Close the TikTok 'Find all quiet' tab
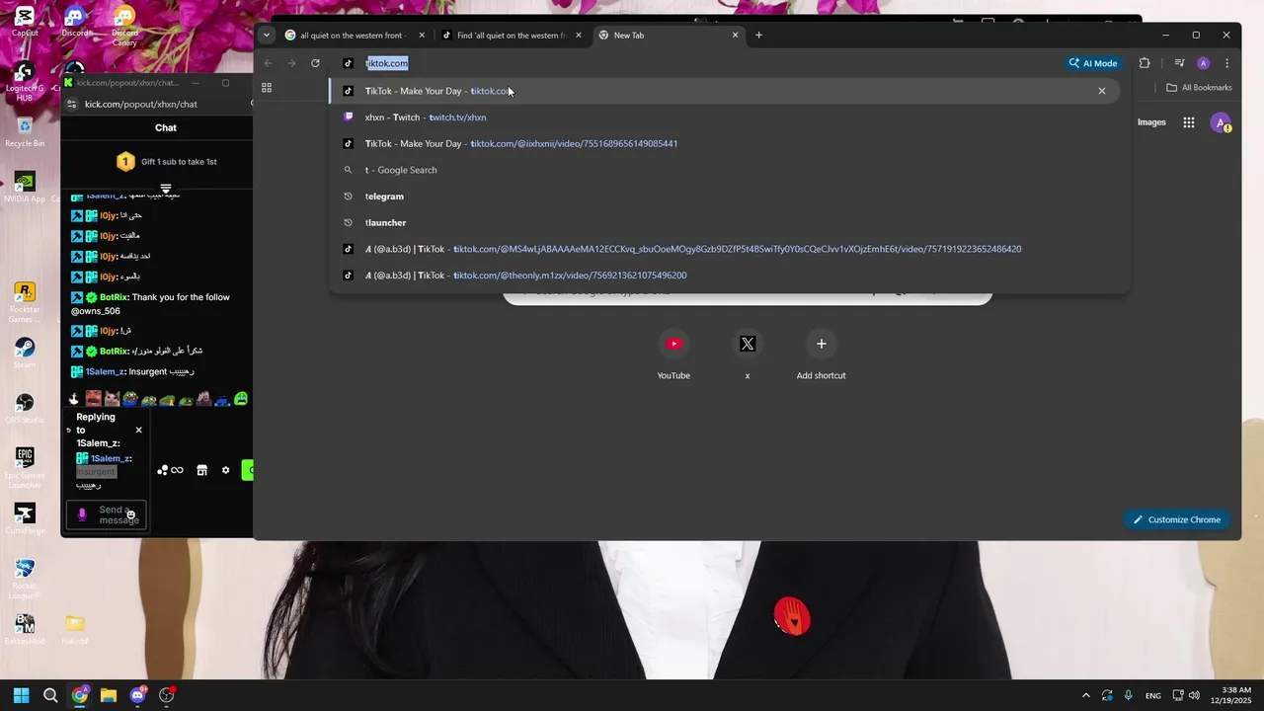Screen dimensions: 1264x711 (x=578, y=36)
